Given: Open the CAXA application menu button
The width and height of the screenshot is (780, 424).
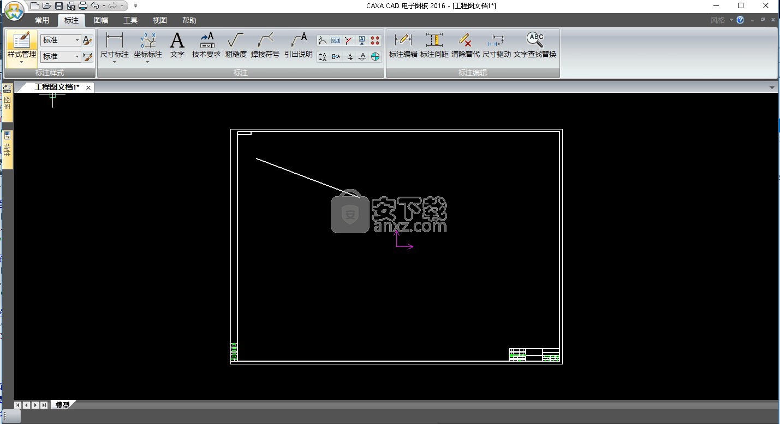Looking at the screenshot, I should click(x=14, y=10).
